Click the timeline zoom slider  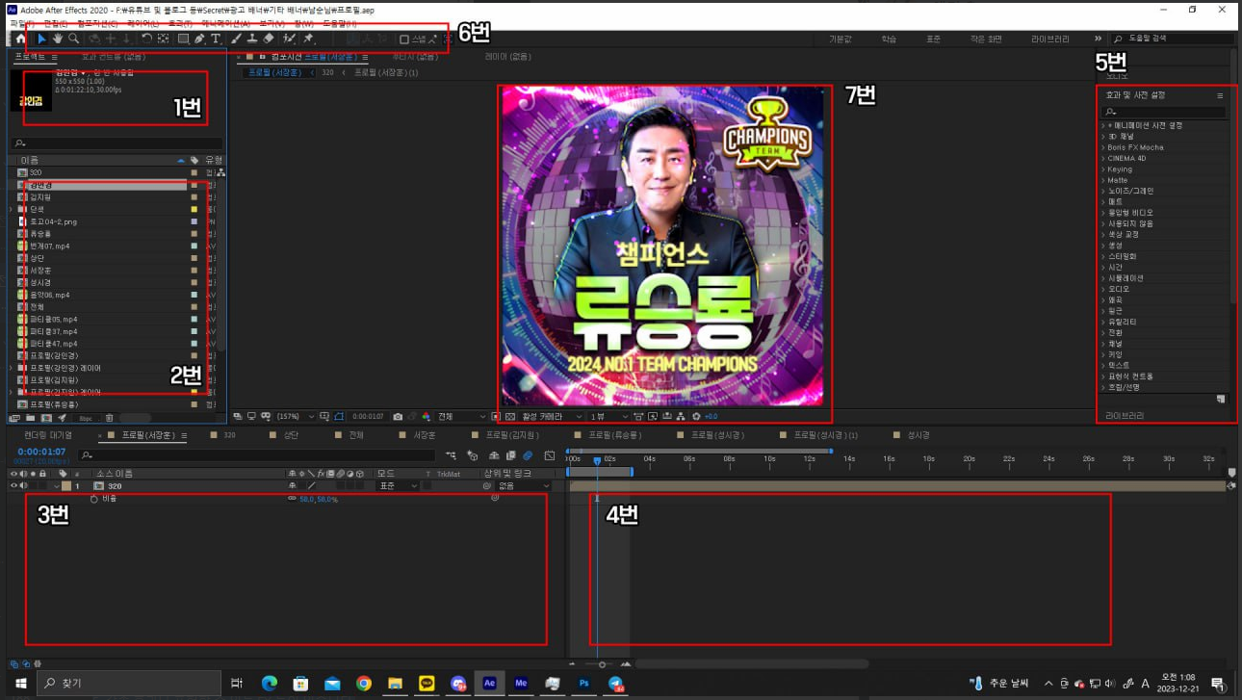coord(602,664)
